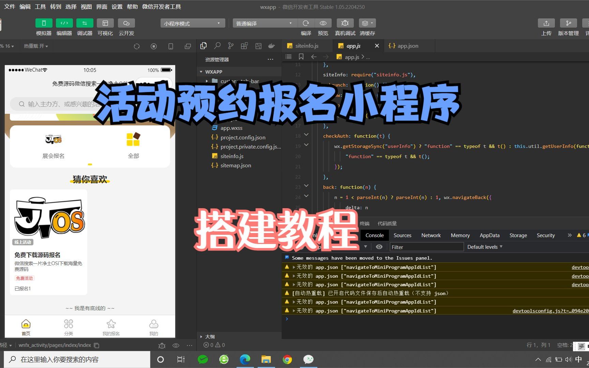This screenshot has height=368, width=589.
Task: Open the 文件 menu
Action: [x=10, y=6]
